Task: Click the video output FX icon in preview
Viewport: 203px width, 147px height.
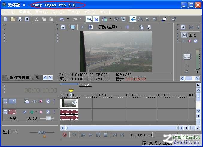Action: pos(82,27)
